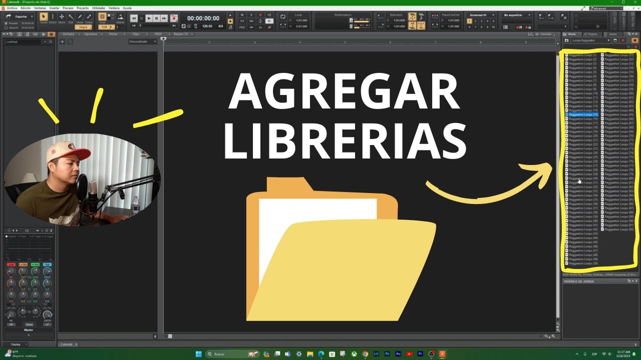Stop playback in transport
The width and height of the screenshot is (641, 360).
[x=141, y=18]
